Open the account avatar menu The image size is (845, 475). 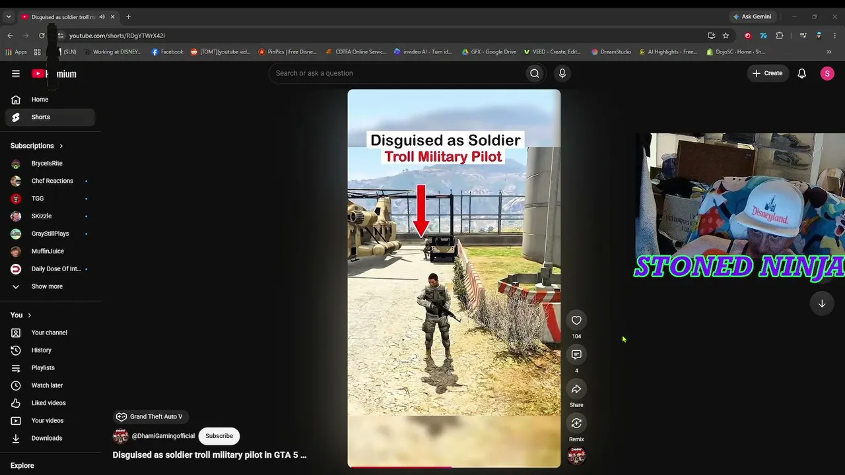(827, 73)
